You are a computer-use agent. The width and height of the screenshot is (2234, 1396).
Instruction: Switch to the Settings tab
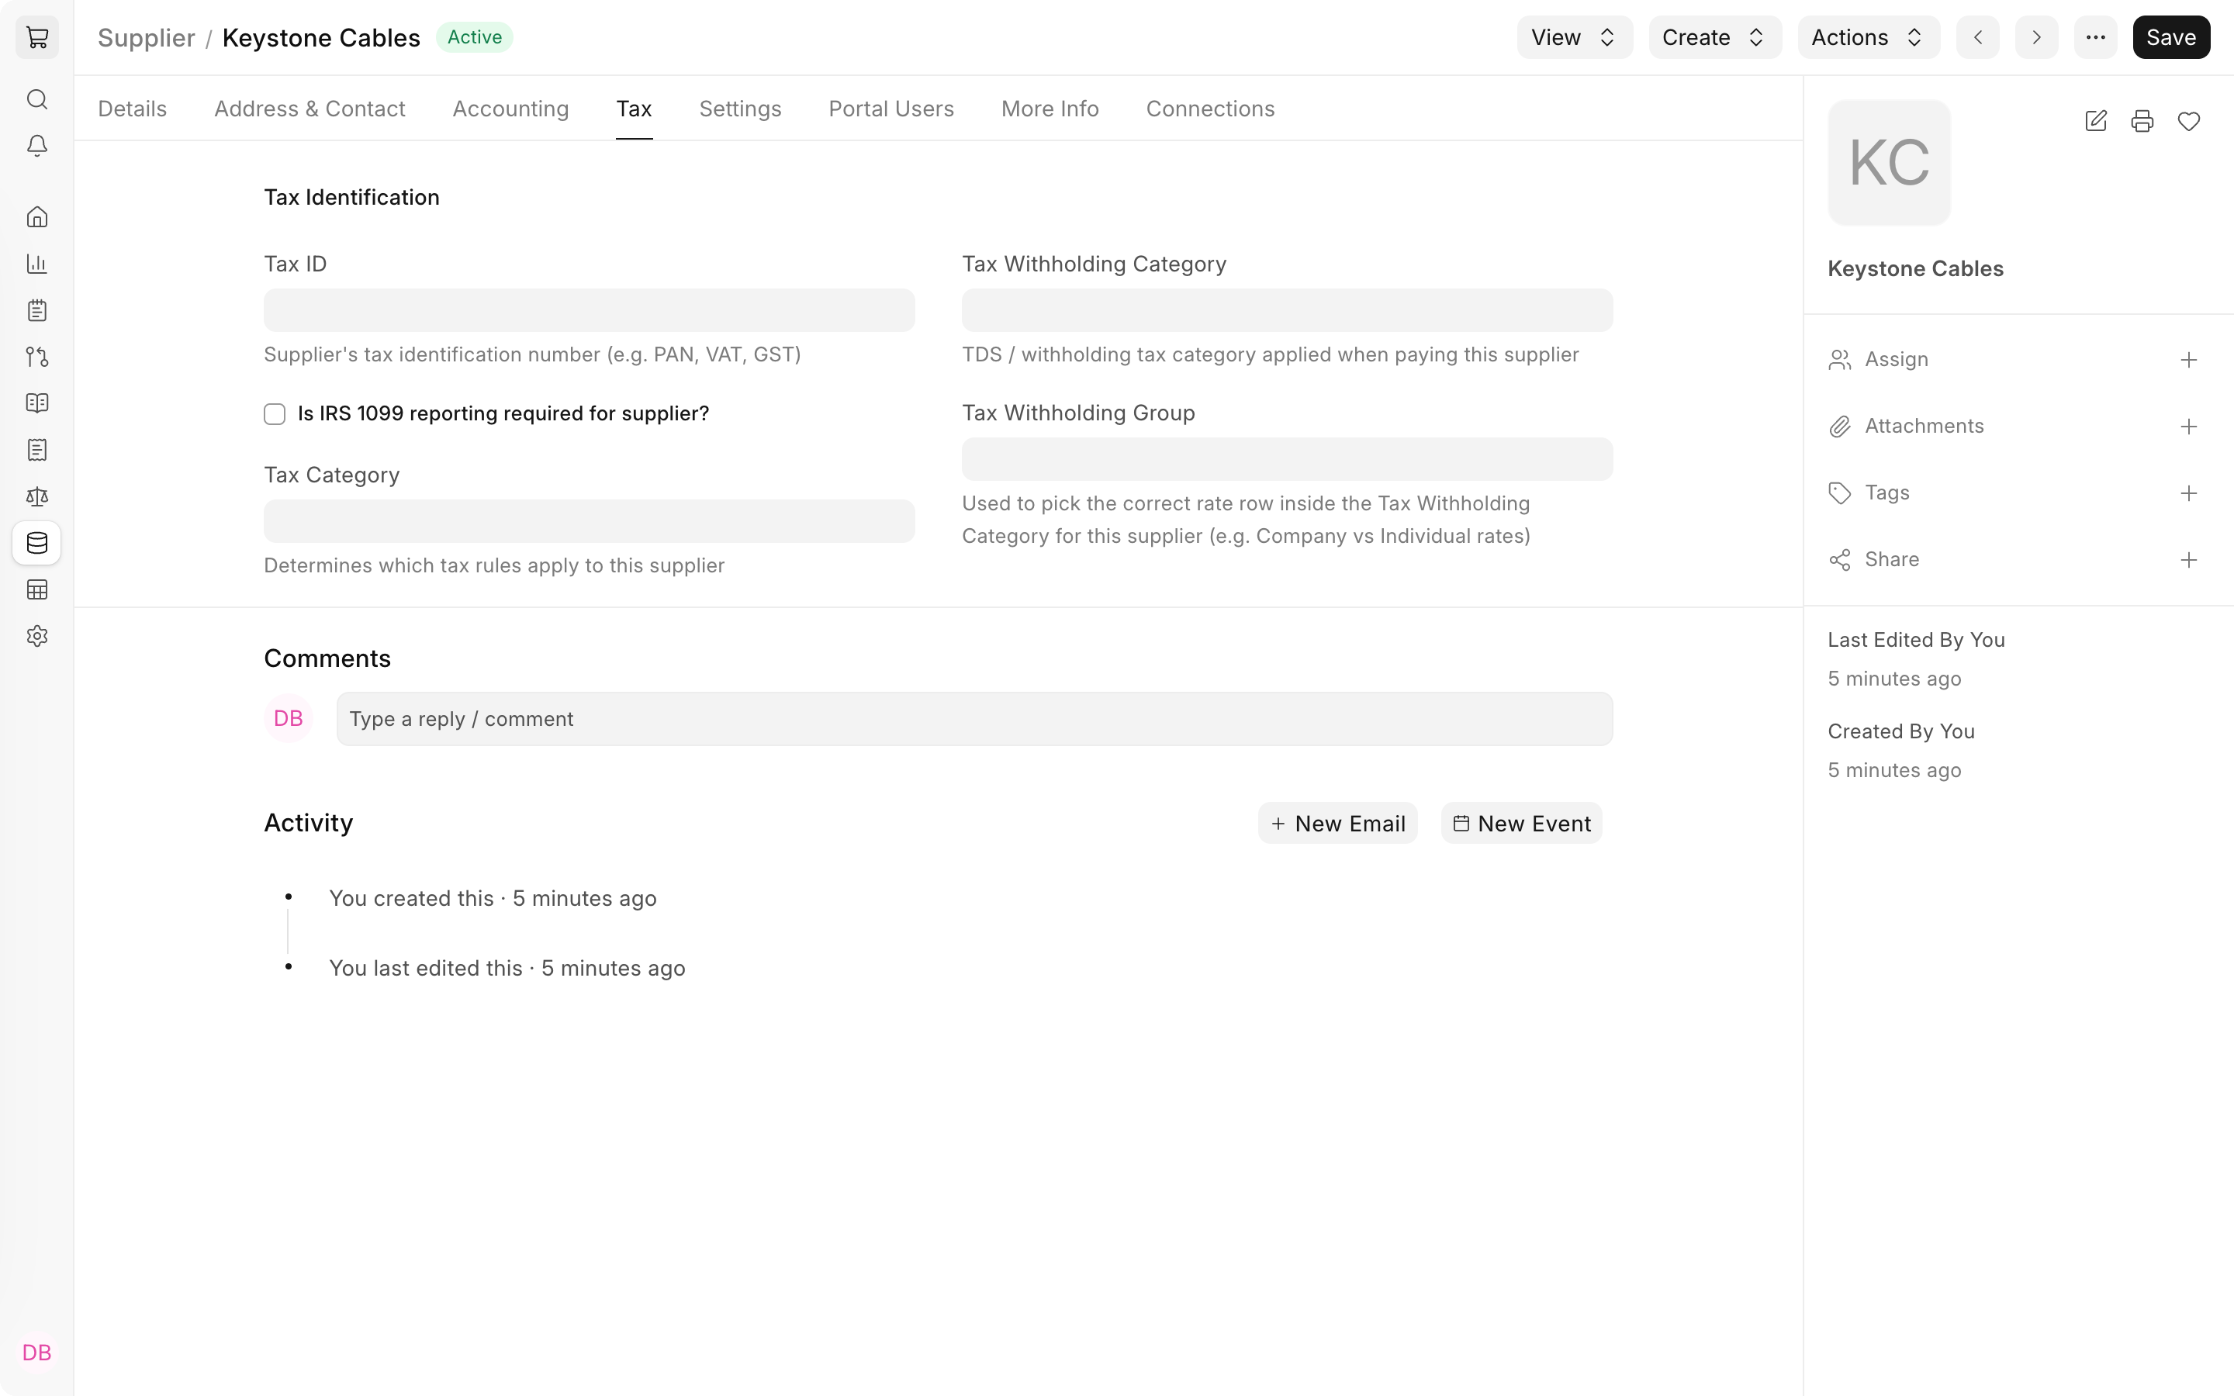tap(740, 109)
